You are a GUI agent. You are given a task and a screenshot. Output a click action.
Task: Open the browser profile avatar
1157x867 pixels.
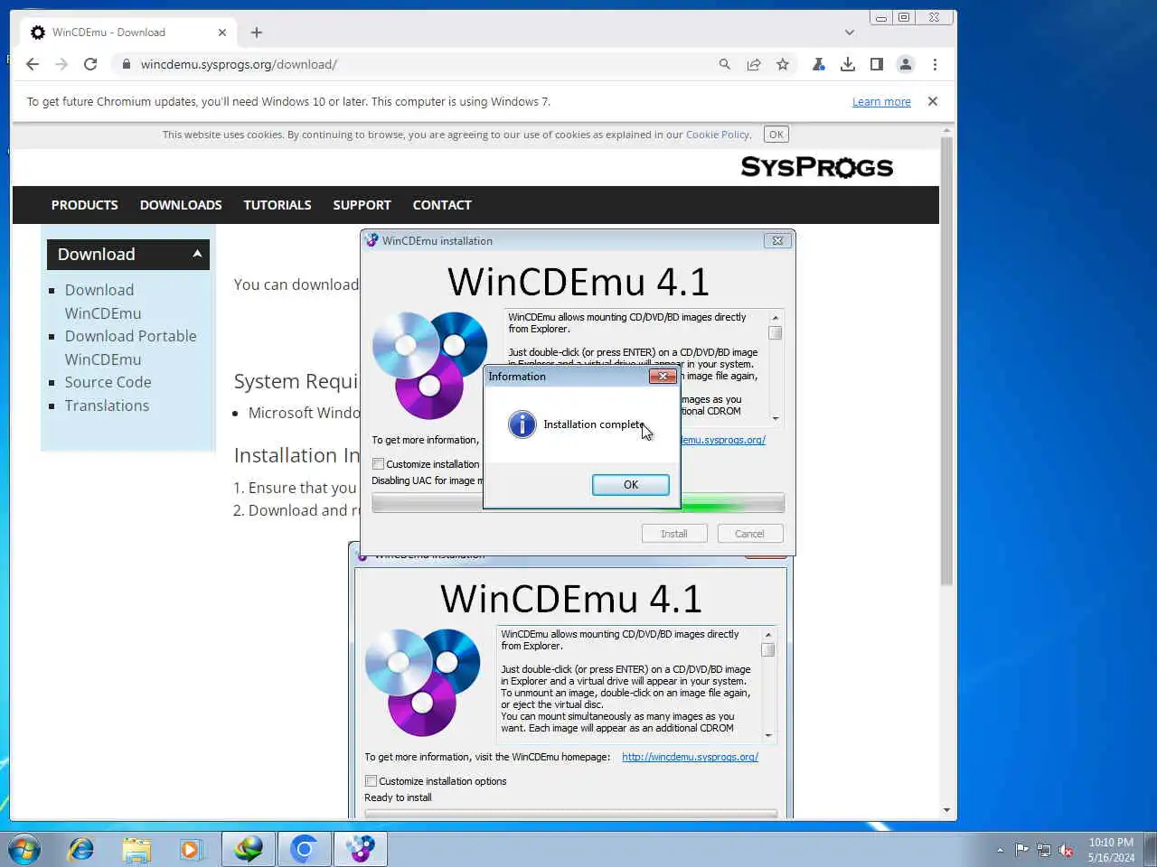click(905, 64)
